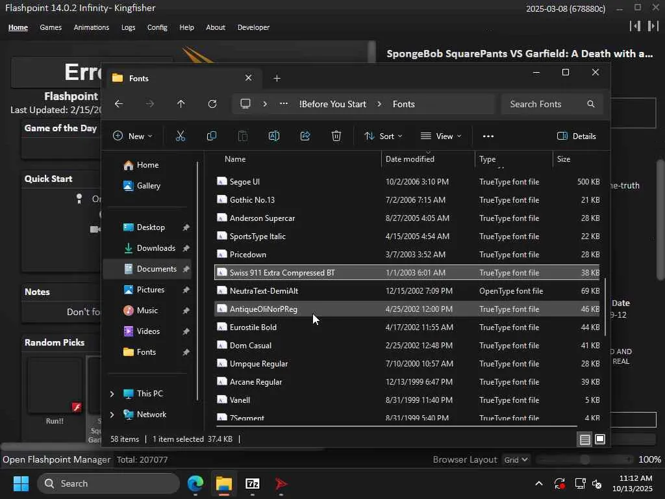Toggle the Details pane button
The image size is (665, 499).
[x=577, y=136]
